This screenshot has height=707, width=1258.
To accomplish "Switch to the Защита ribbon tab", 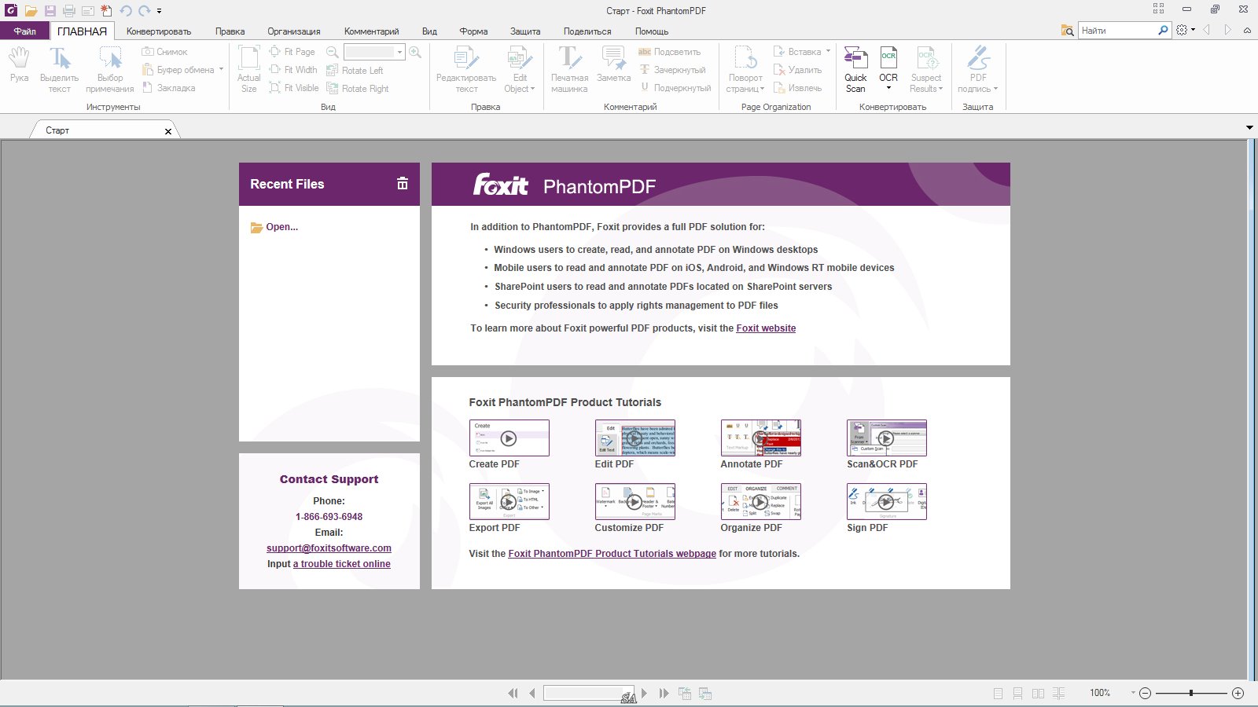I will (525, 31).
